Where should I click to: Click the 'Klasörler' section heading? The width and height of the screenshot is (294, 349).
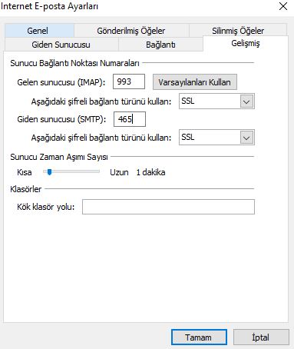(26, 189)
